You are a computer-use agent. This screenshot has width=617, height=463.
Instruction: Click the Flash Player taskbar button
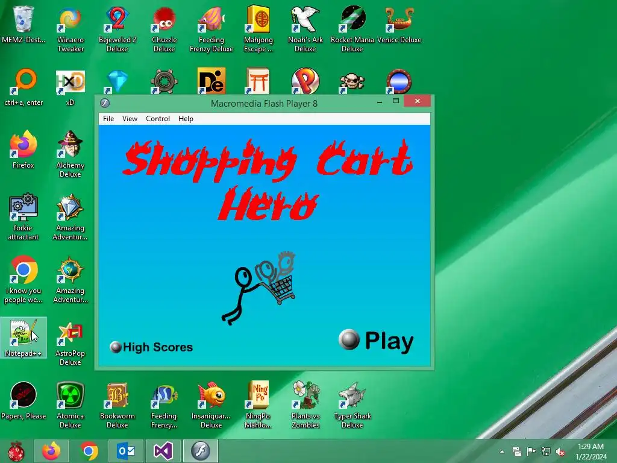point(201,451)
